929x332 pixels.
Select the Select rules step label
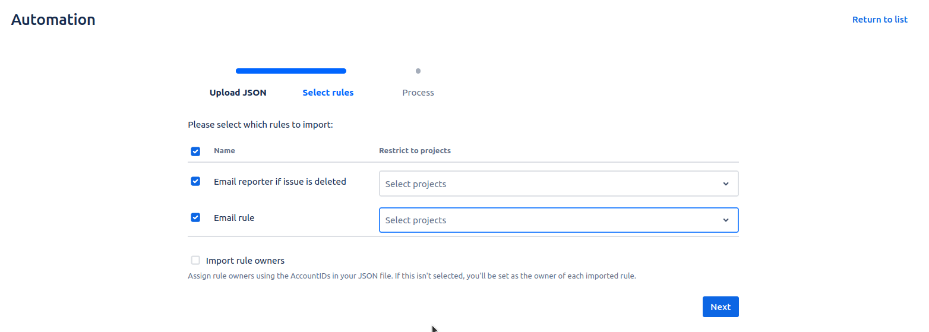[328, 93]
